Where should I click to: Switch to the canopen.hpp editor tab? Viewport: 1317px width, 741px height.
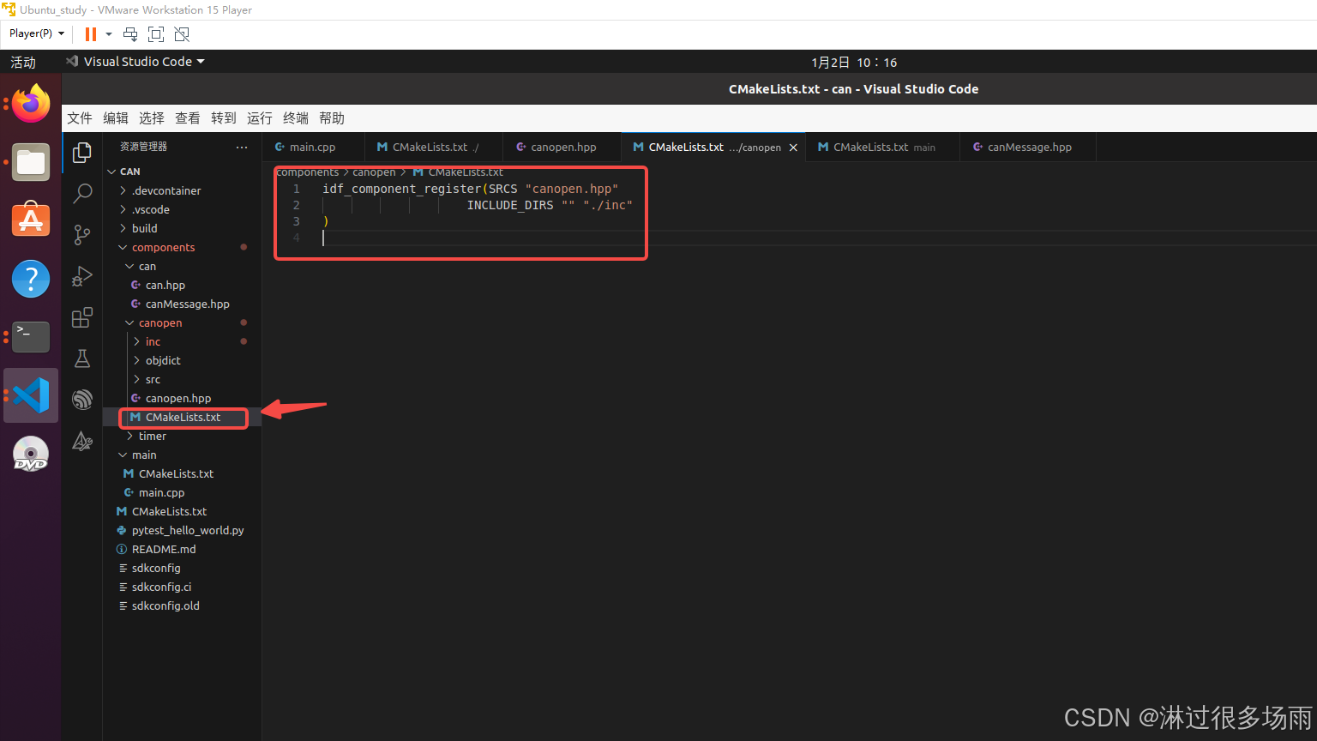(x=562, y=148)
